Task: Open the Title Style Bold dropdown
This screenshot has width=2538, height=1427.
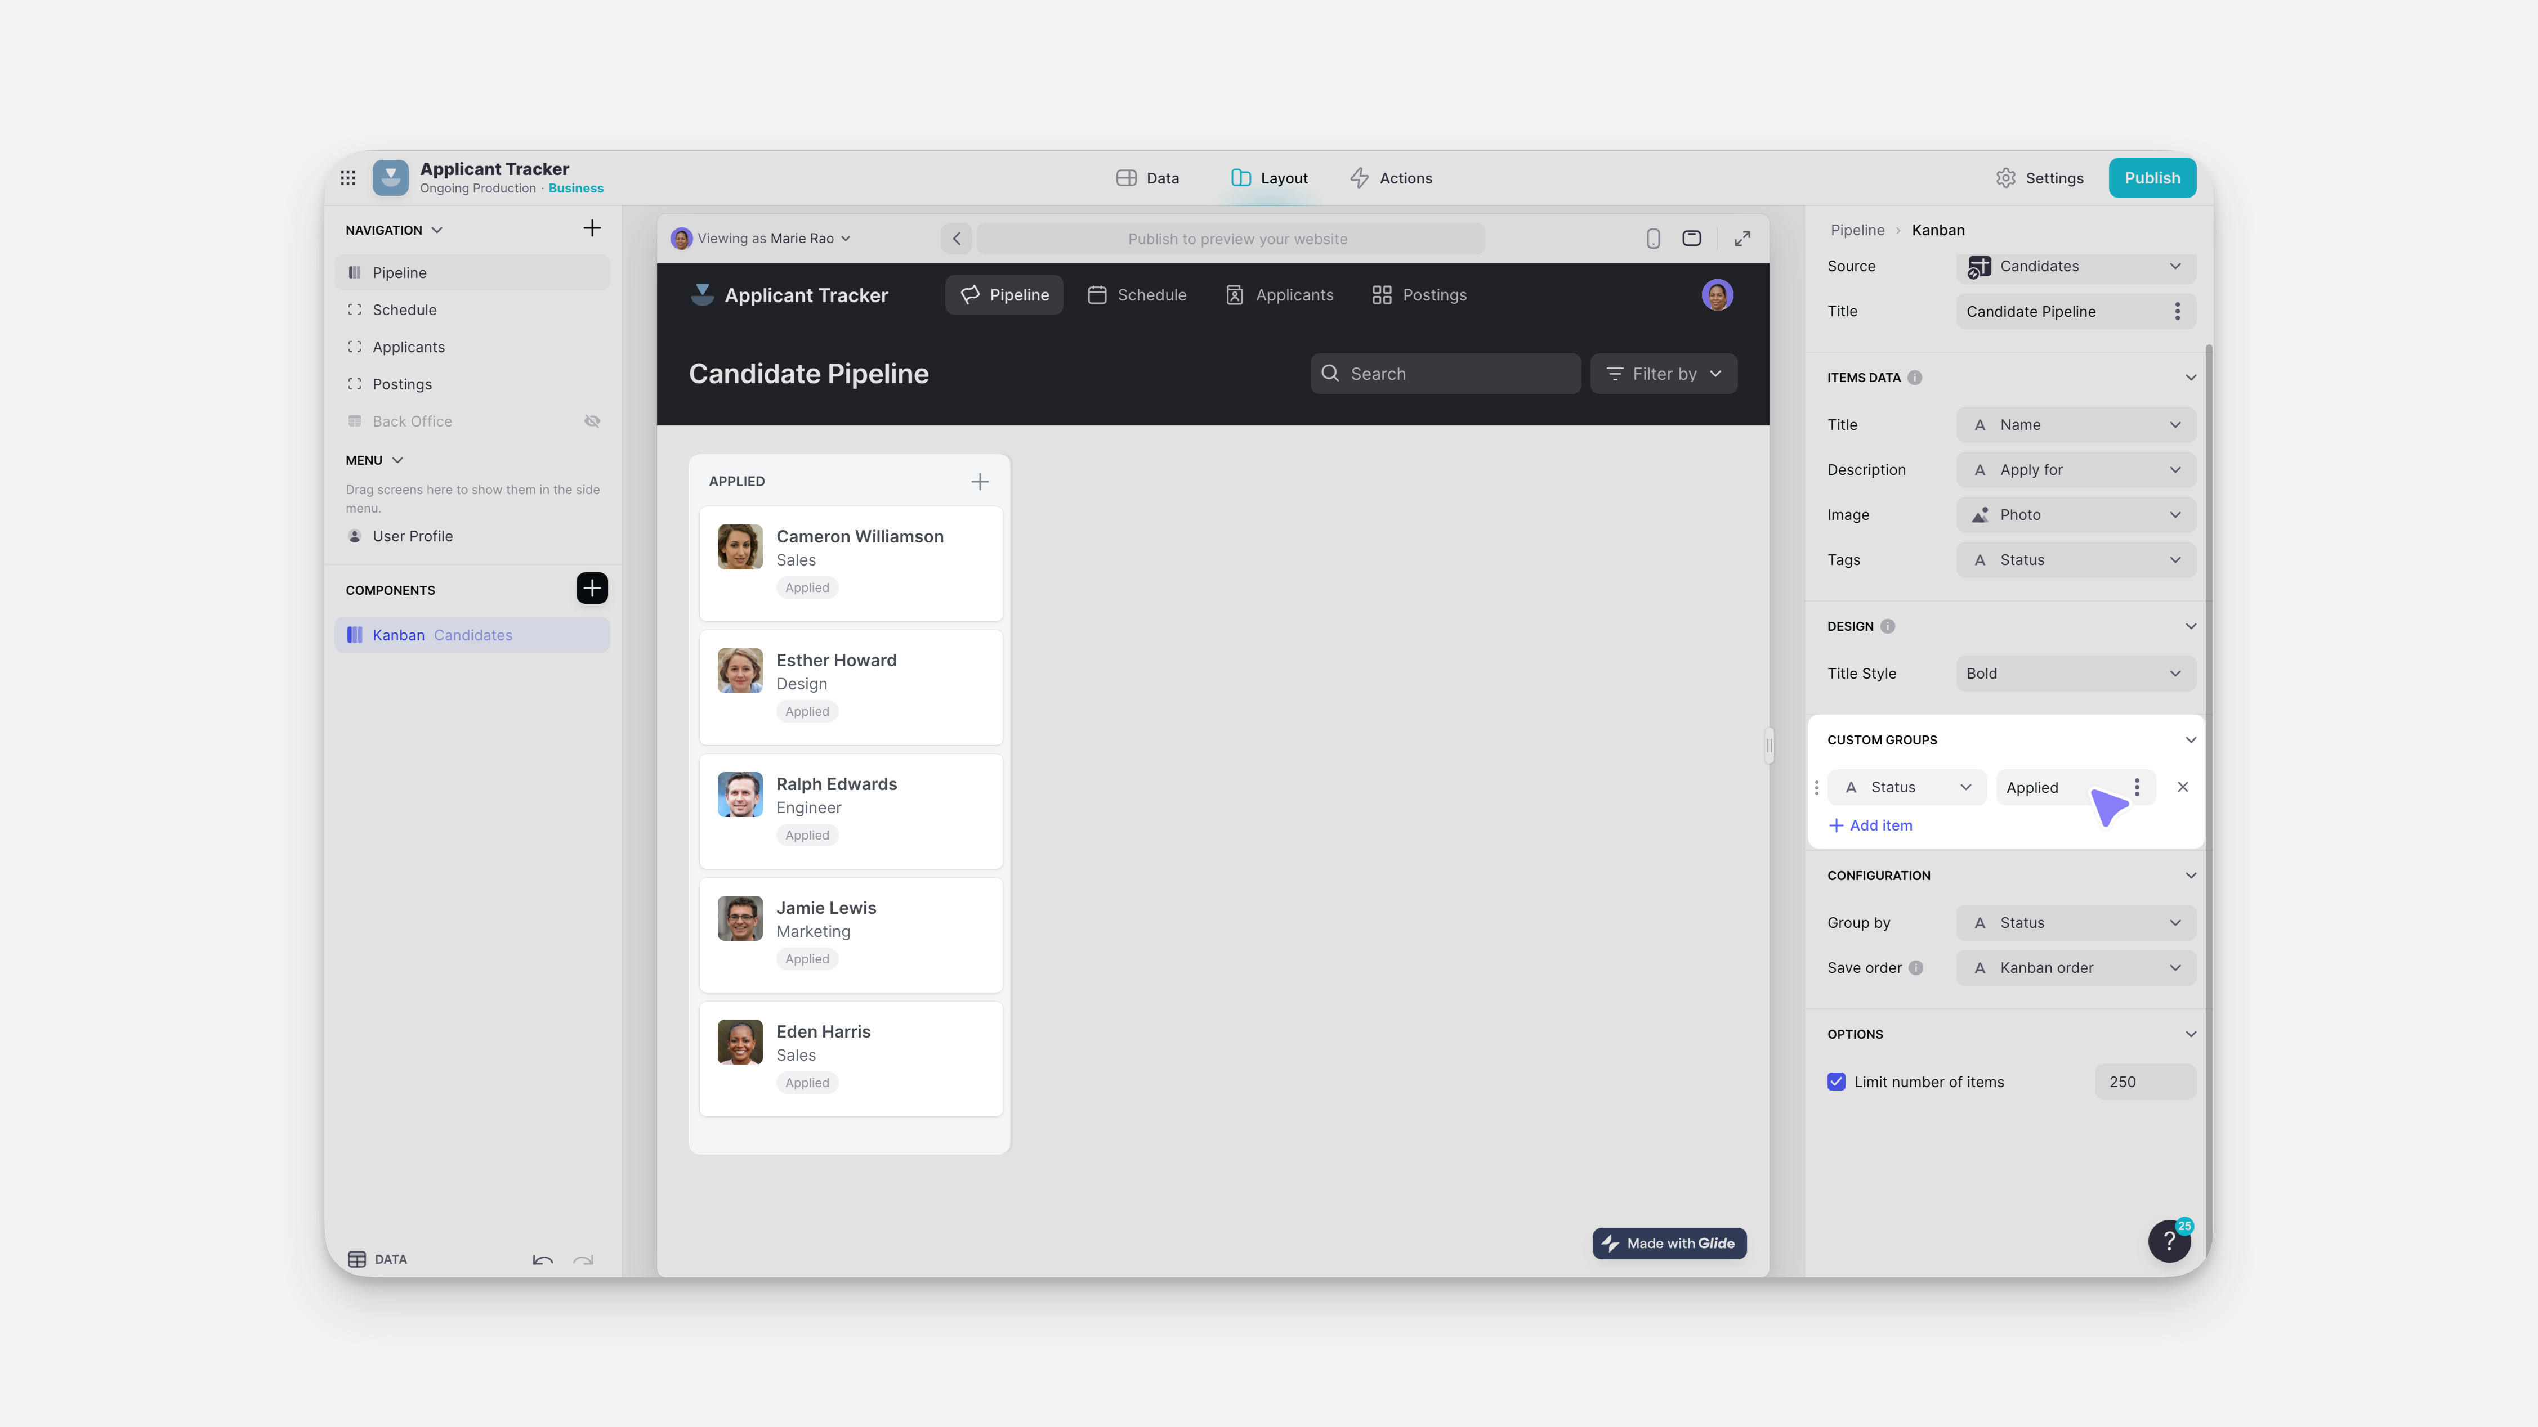Action: pyautogui.click(x=2075, y=674)
